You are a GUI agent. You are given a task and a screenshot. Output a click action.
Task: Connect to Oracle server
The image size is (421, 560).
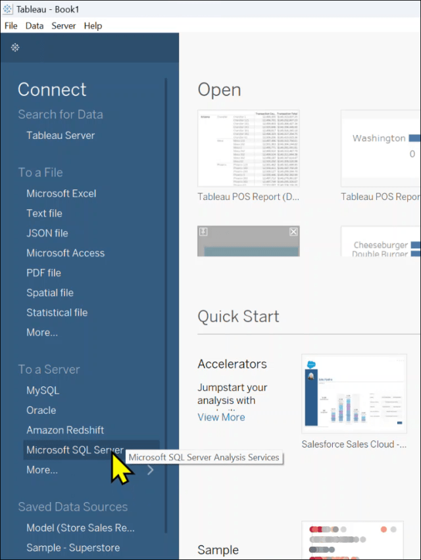click(41, 411)
